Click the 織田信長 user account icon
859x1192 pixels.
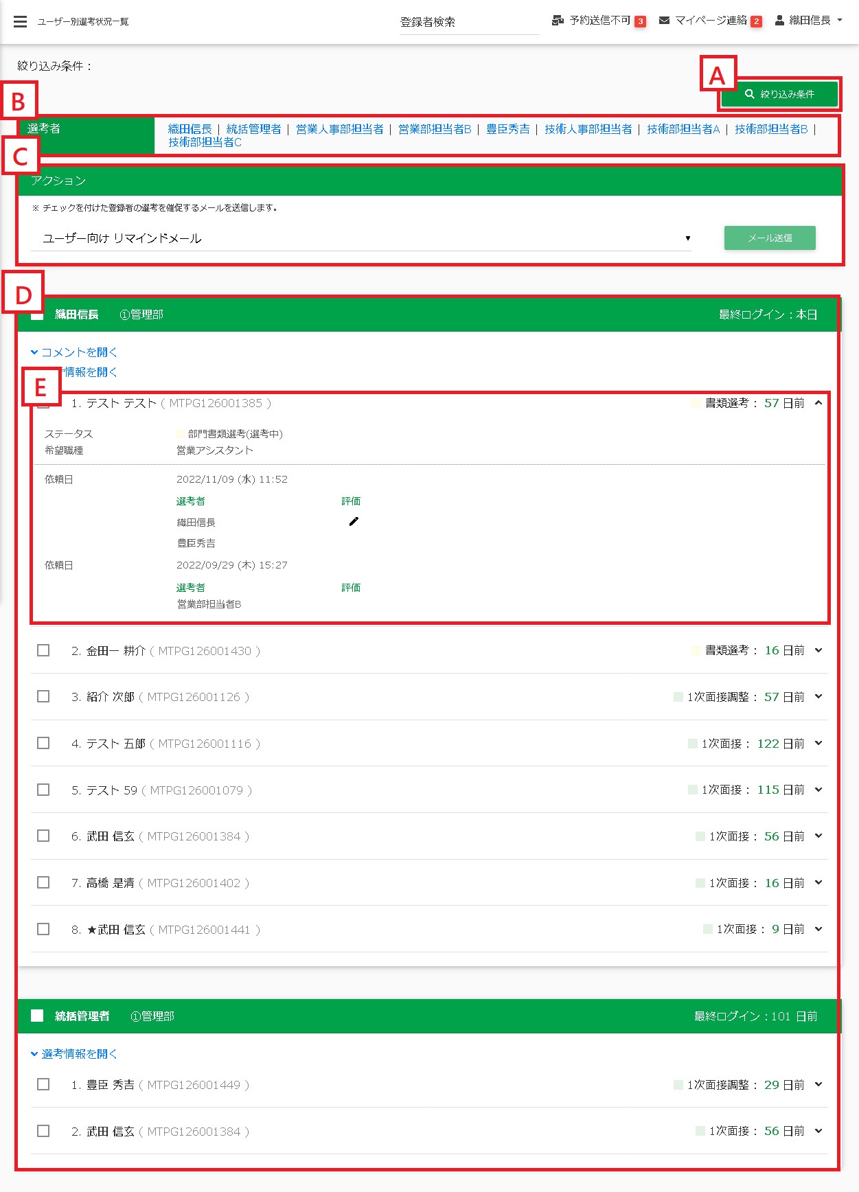(x=779, y=21)
